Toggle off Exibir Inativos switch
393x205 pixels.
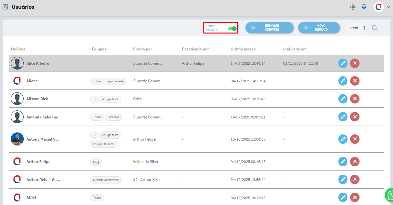pos(232,29)
